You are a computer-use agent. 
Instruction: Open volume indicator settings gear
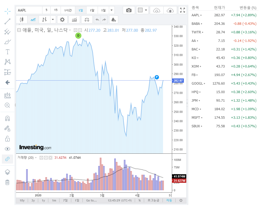point(46,158)
